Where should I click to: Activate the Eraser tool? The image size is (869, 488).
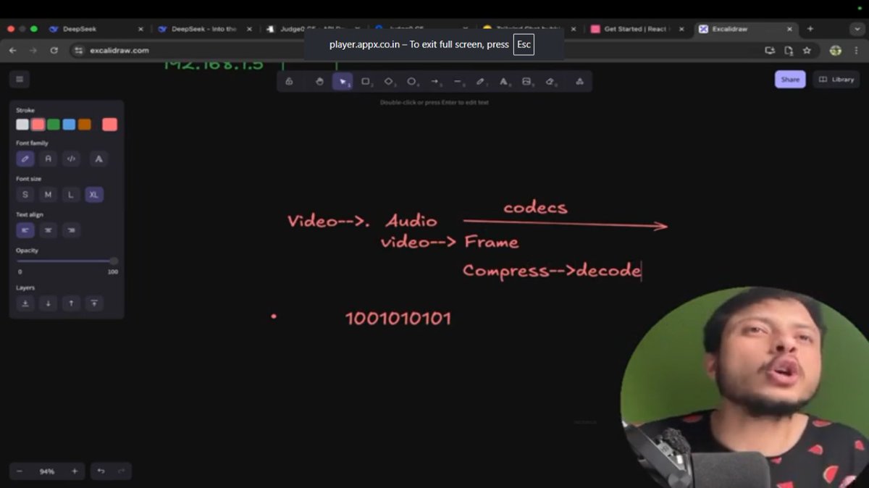(550, 81)
